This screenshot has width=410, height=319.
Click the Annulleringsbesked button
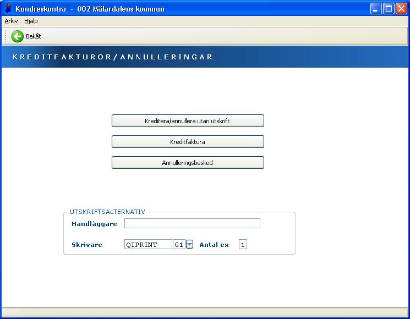tap(188, 163)
